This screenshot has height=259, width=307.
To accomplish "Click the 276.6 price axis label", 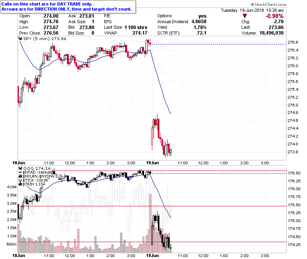I will pyautogui.click(x=292, y=42).
